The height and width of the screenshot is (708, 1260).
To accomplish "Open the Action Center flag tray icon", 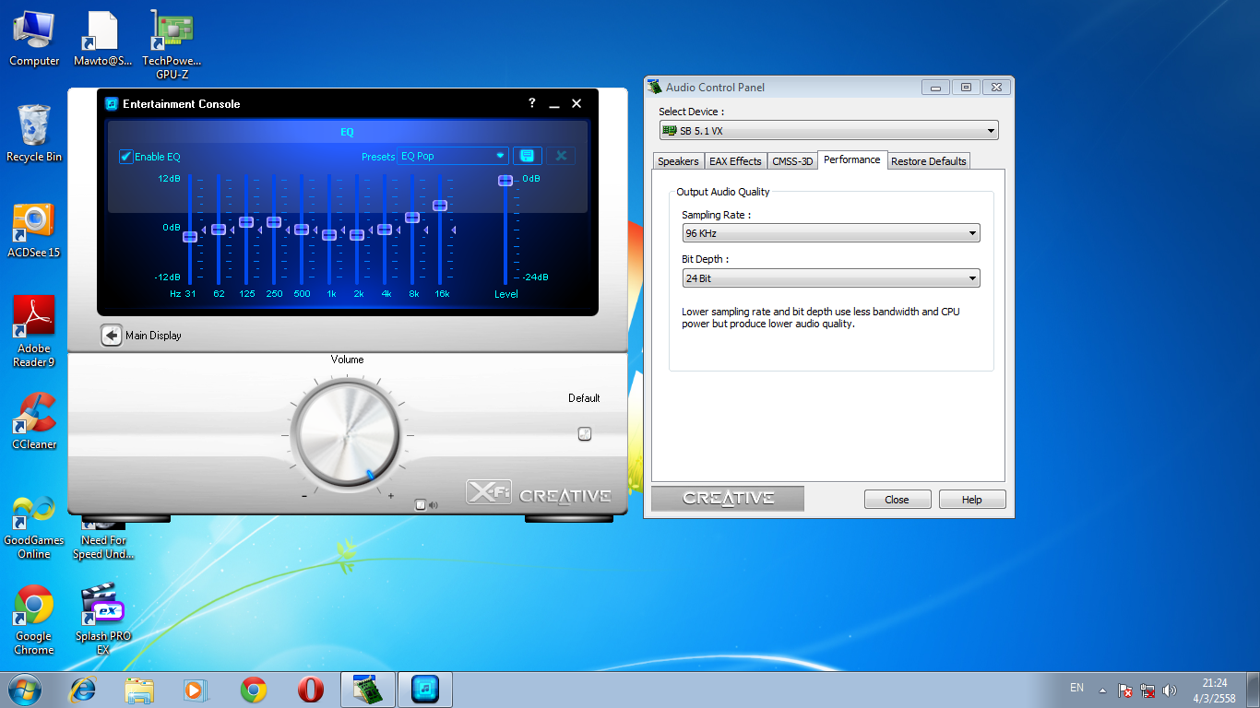I will [1125, 690].
